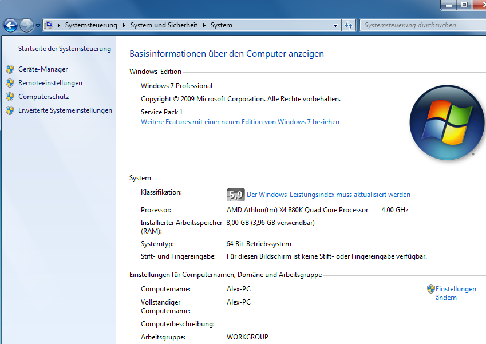Click shield icon next to Einstellungen ändern

[x=431, y=289]
